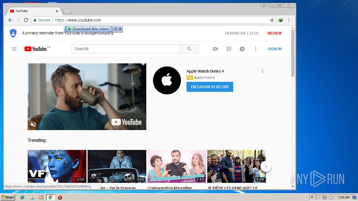Screen dimensions: 358x201
Task: Click the EN SAVOIR PLUS SUR button
Action: pos(210,87)
